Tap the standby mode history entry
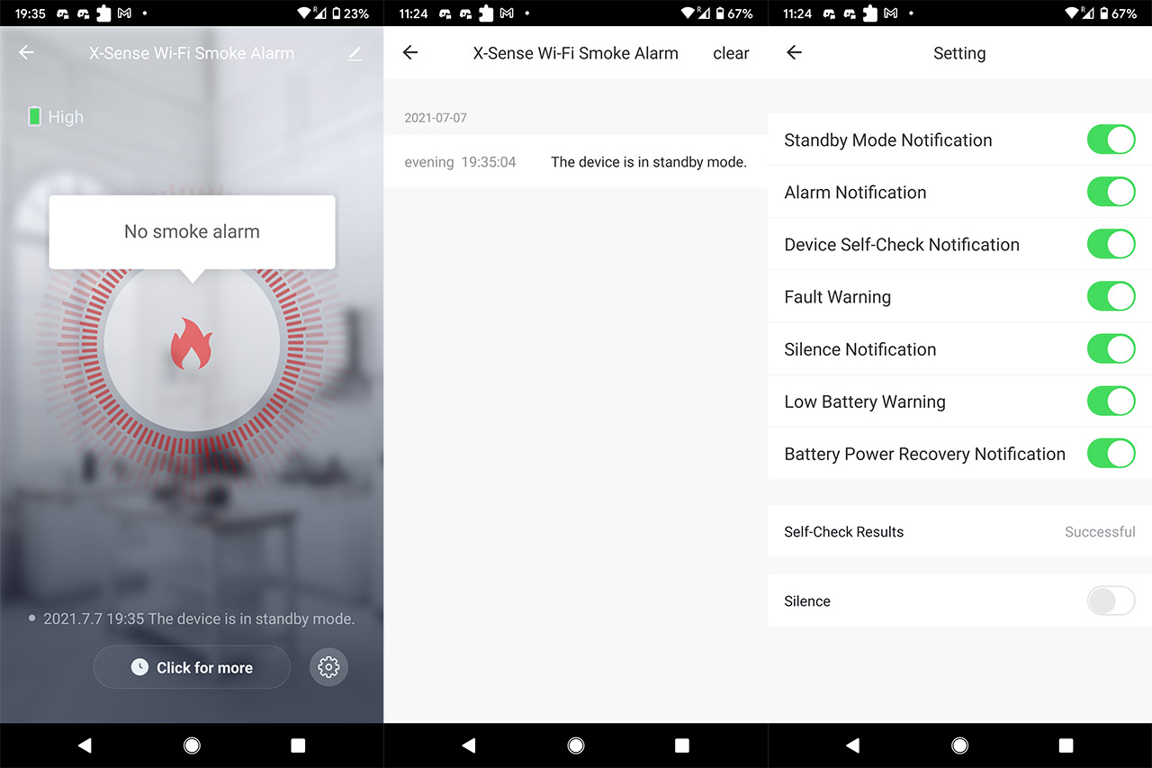Screen dimensions: 1152x768 576,162
